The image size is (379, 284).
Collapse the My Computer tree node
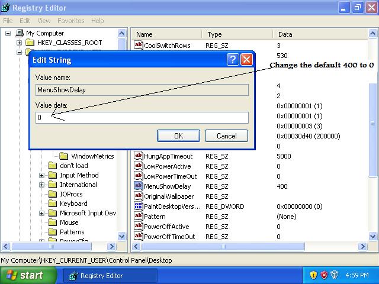[x=8, y=33]
